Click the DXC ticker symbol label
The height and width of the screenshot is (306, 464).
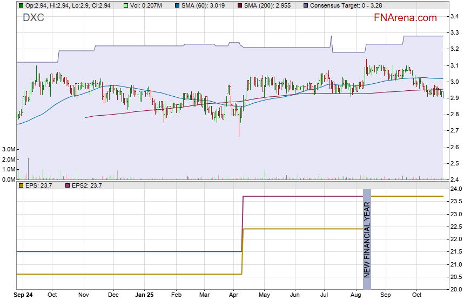coord(33,18)
